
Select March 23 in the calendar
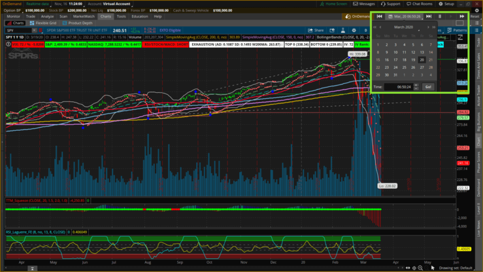pyautogui.click(x=387, y=67)
